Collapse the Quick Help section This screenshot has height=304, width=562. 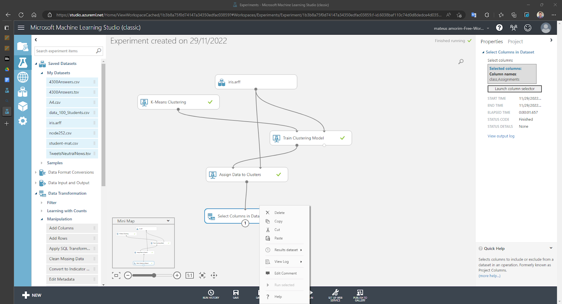point(551,248)
